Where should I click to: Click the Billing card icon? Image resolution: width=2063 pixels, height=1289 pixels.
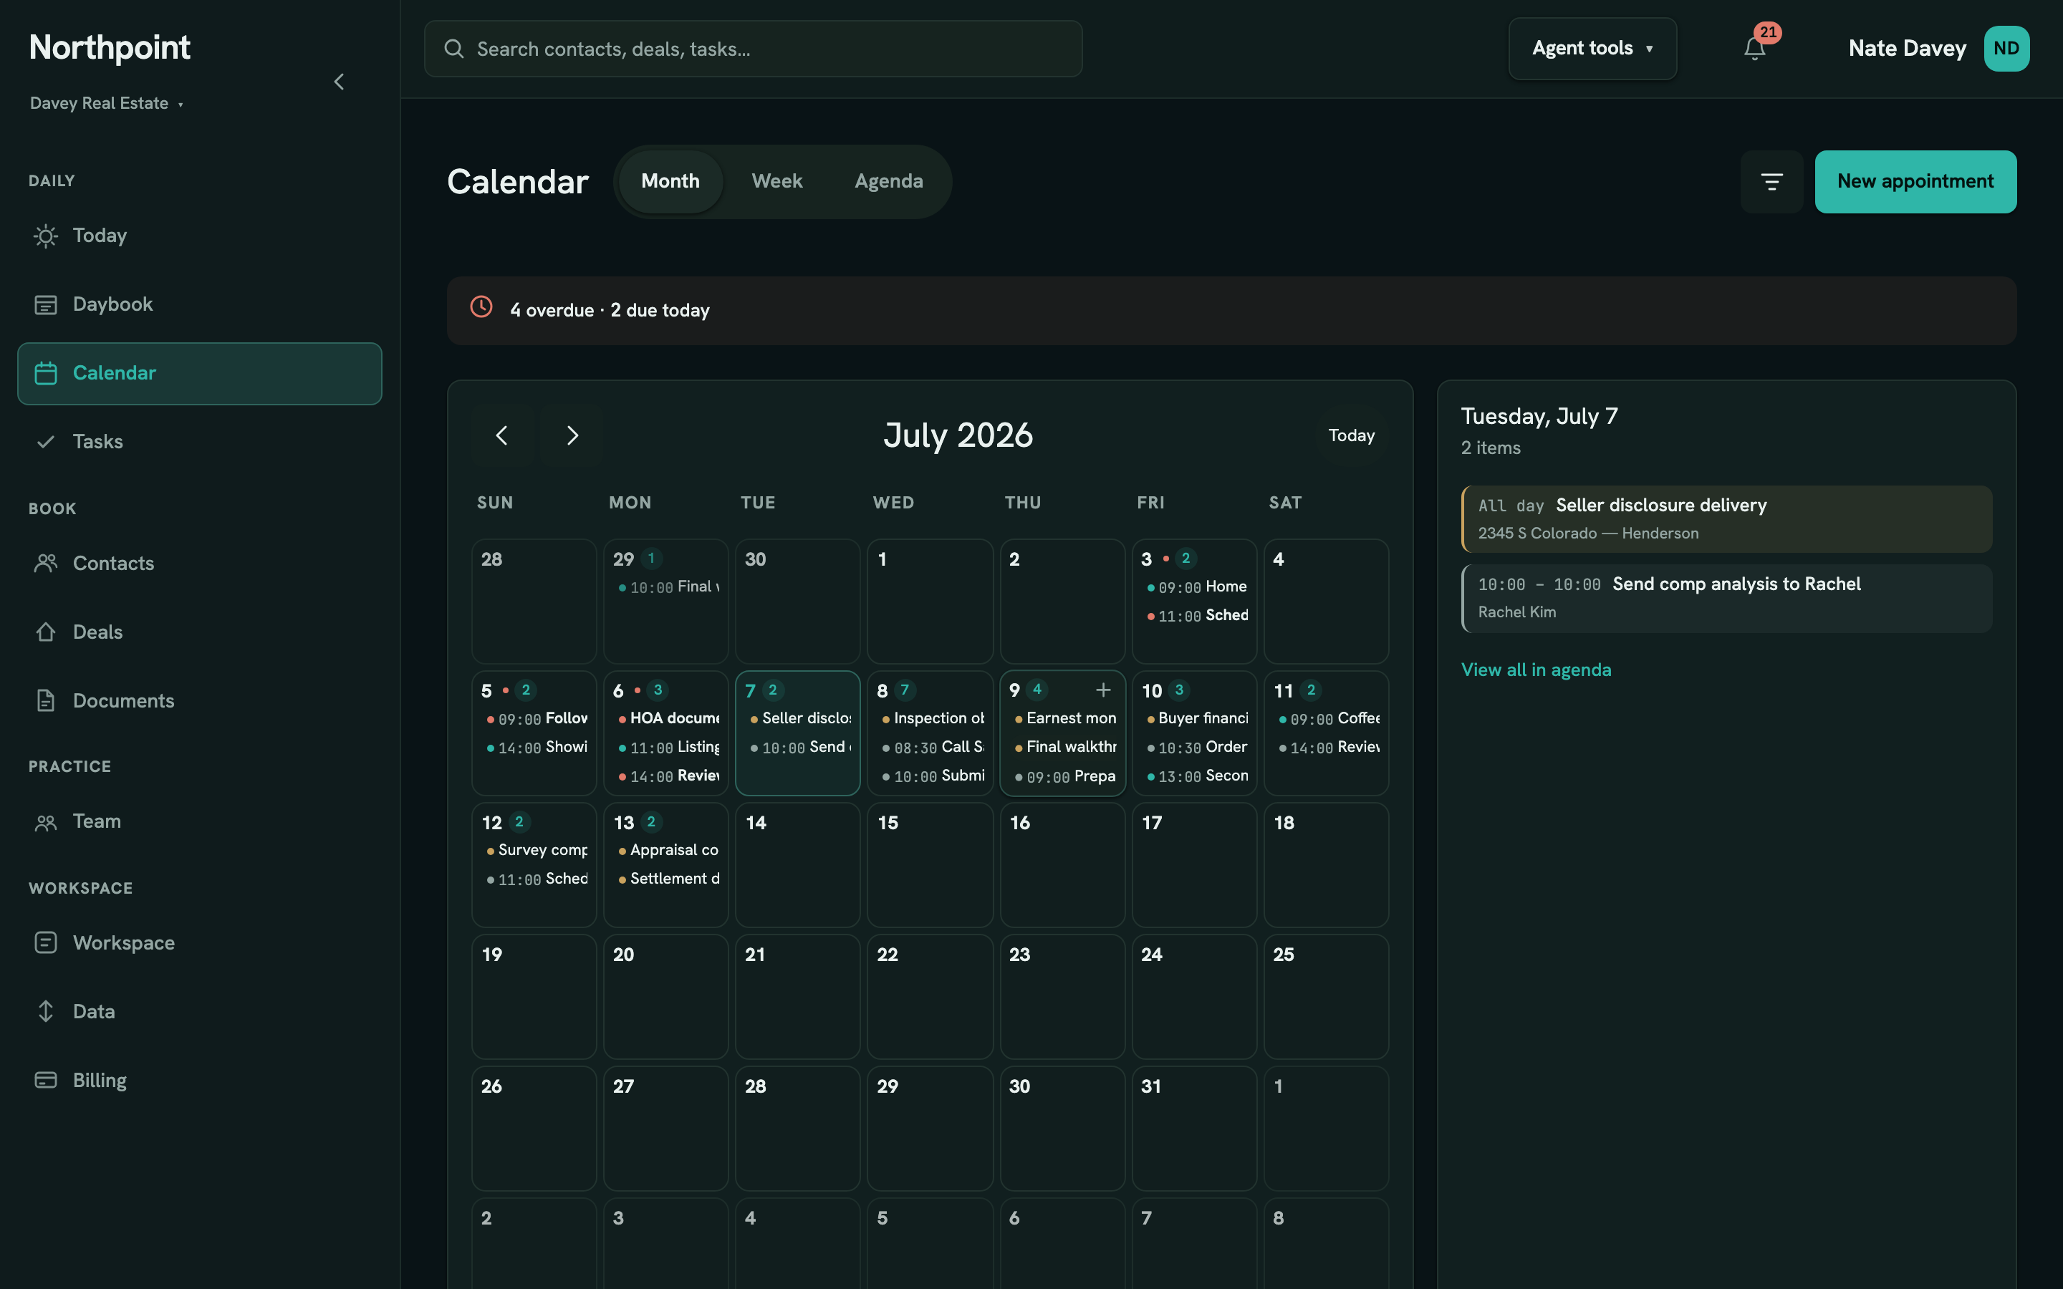click(46, 1080)
